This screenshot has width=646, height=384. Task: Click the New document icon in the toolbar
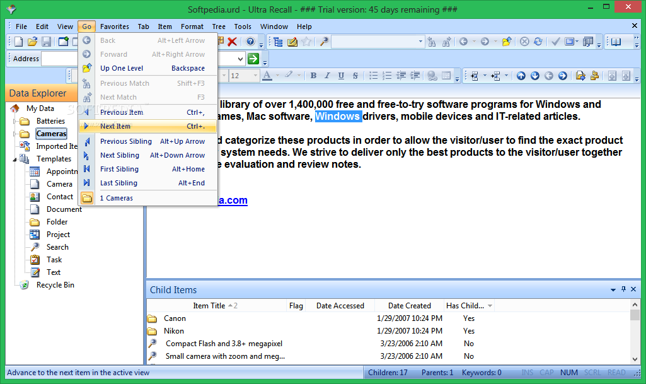(18, 41)
